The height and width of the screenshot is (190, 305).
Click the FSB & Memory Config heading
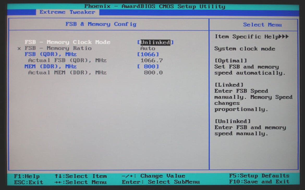point(101,24)
